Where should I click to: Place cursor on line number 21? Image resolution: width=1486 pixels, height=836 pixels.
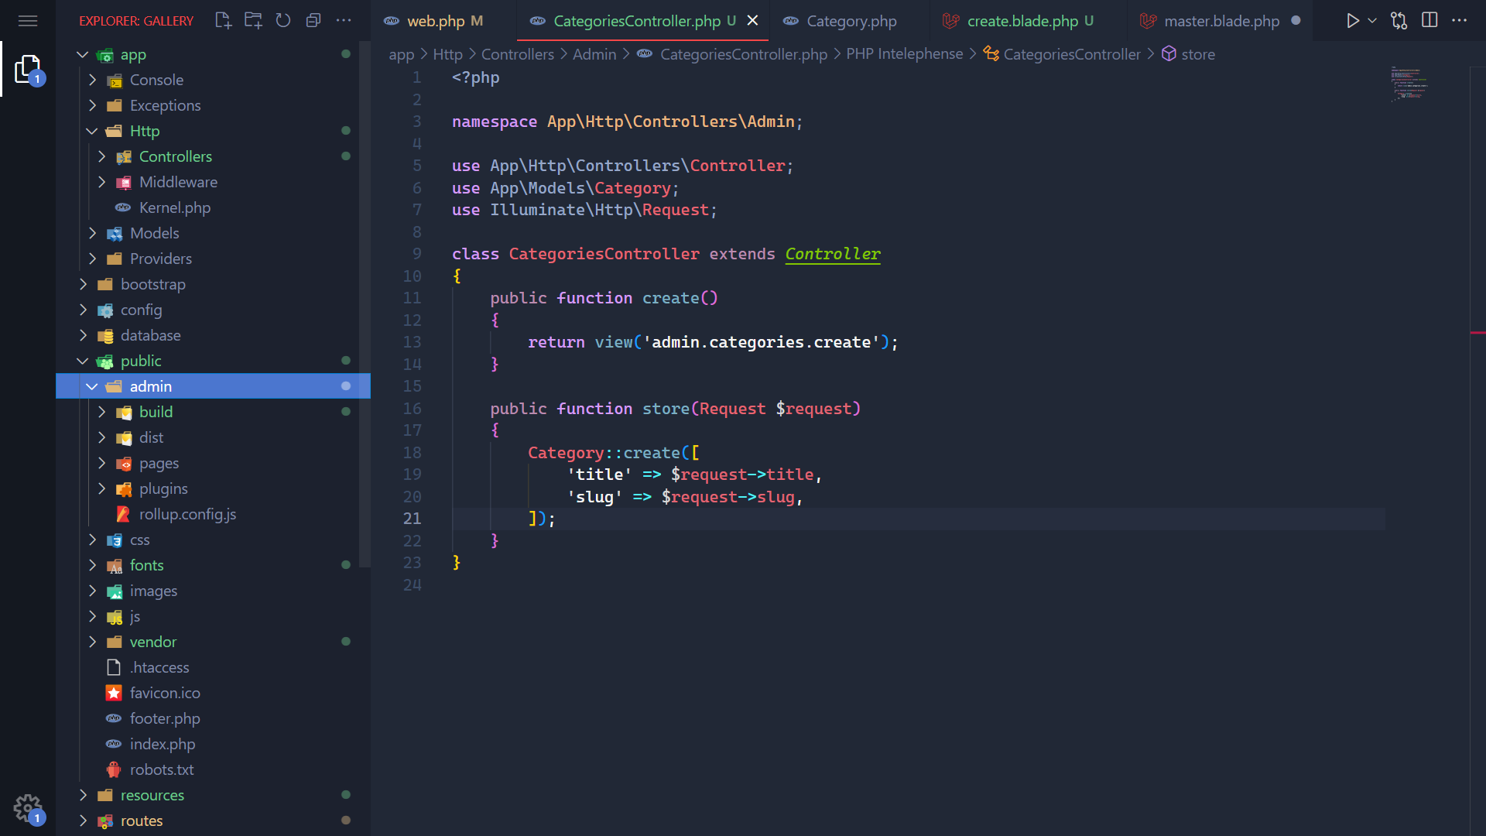pyautogui.click(x=412, y=519)
